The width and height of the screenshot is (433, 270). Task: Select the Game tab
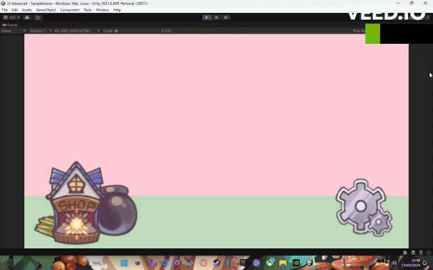pyautogui.click(x=10, y=25)
